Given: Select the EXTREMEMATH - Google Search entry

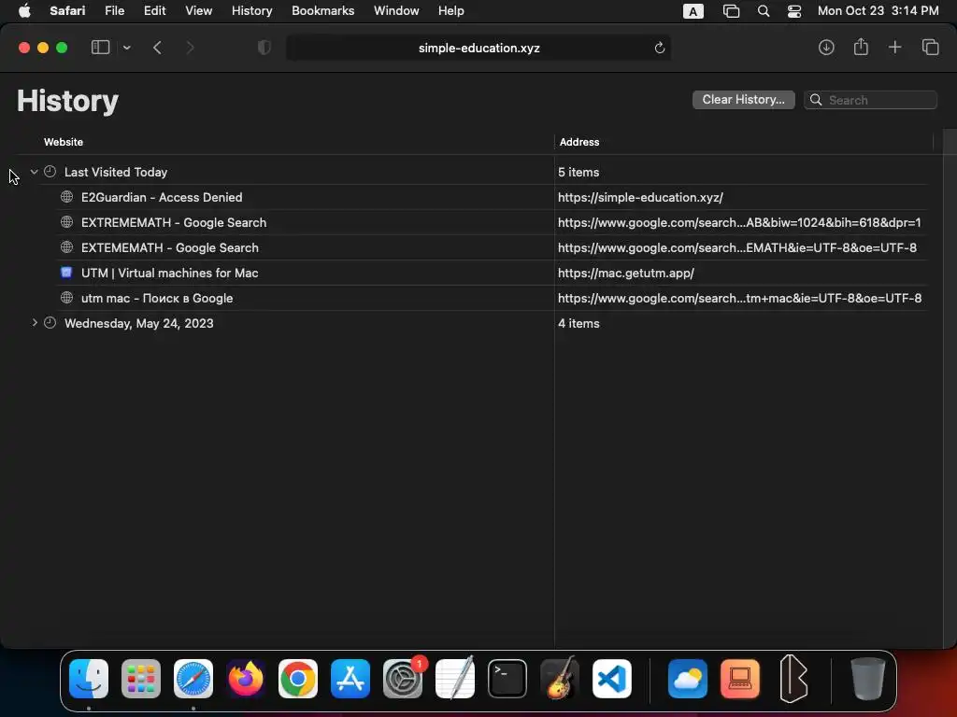Looking at the screenshot, I should click(x=174, y=222).
